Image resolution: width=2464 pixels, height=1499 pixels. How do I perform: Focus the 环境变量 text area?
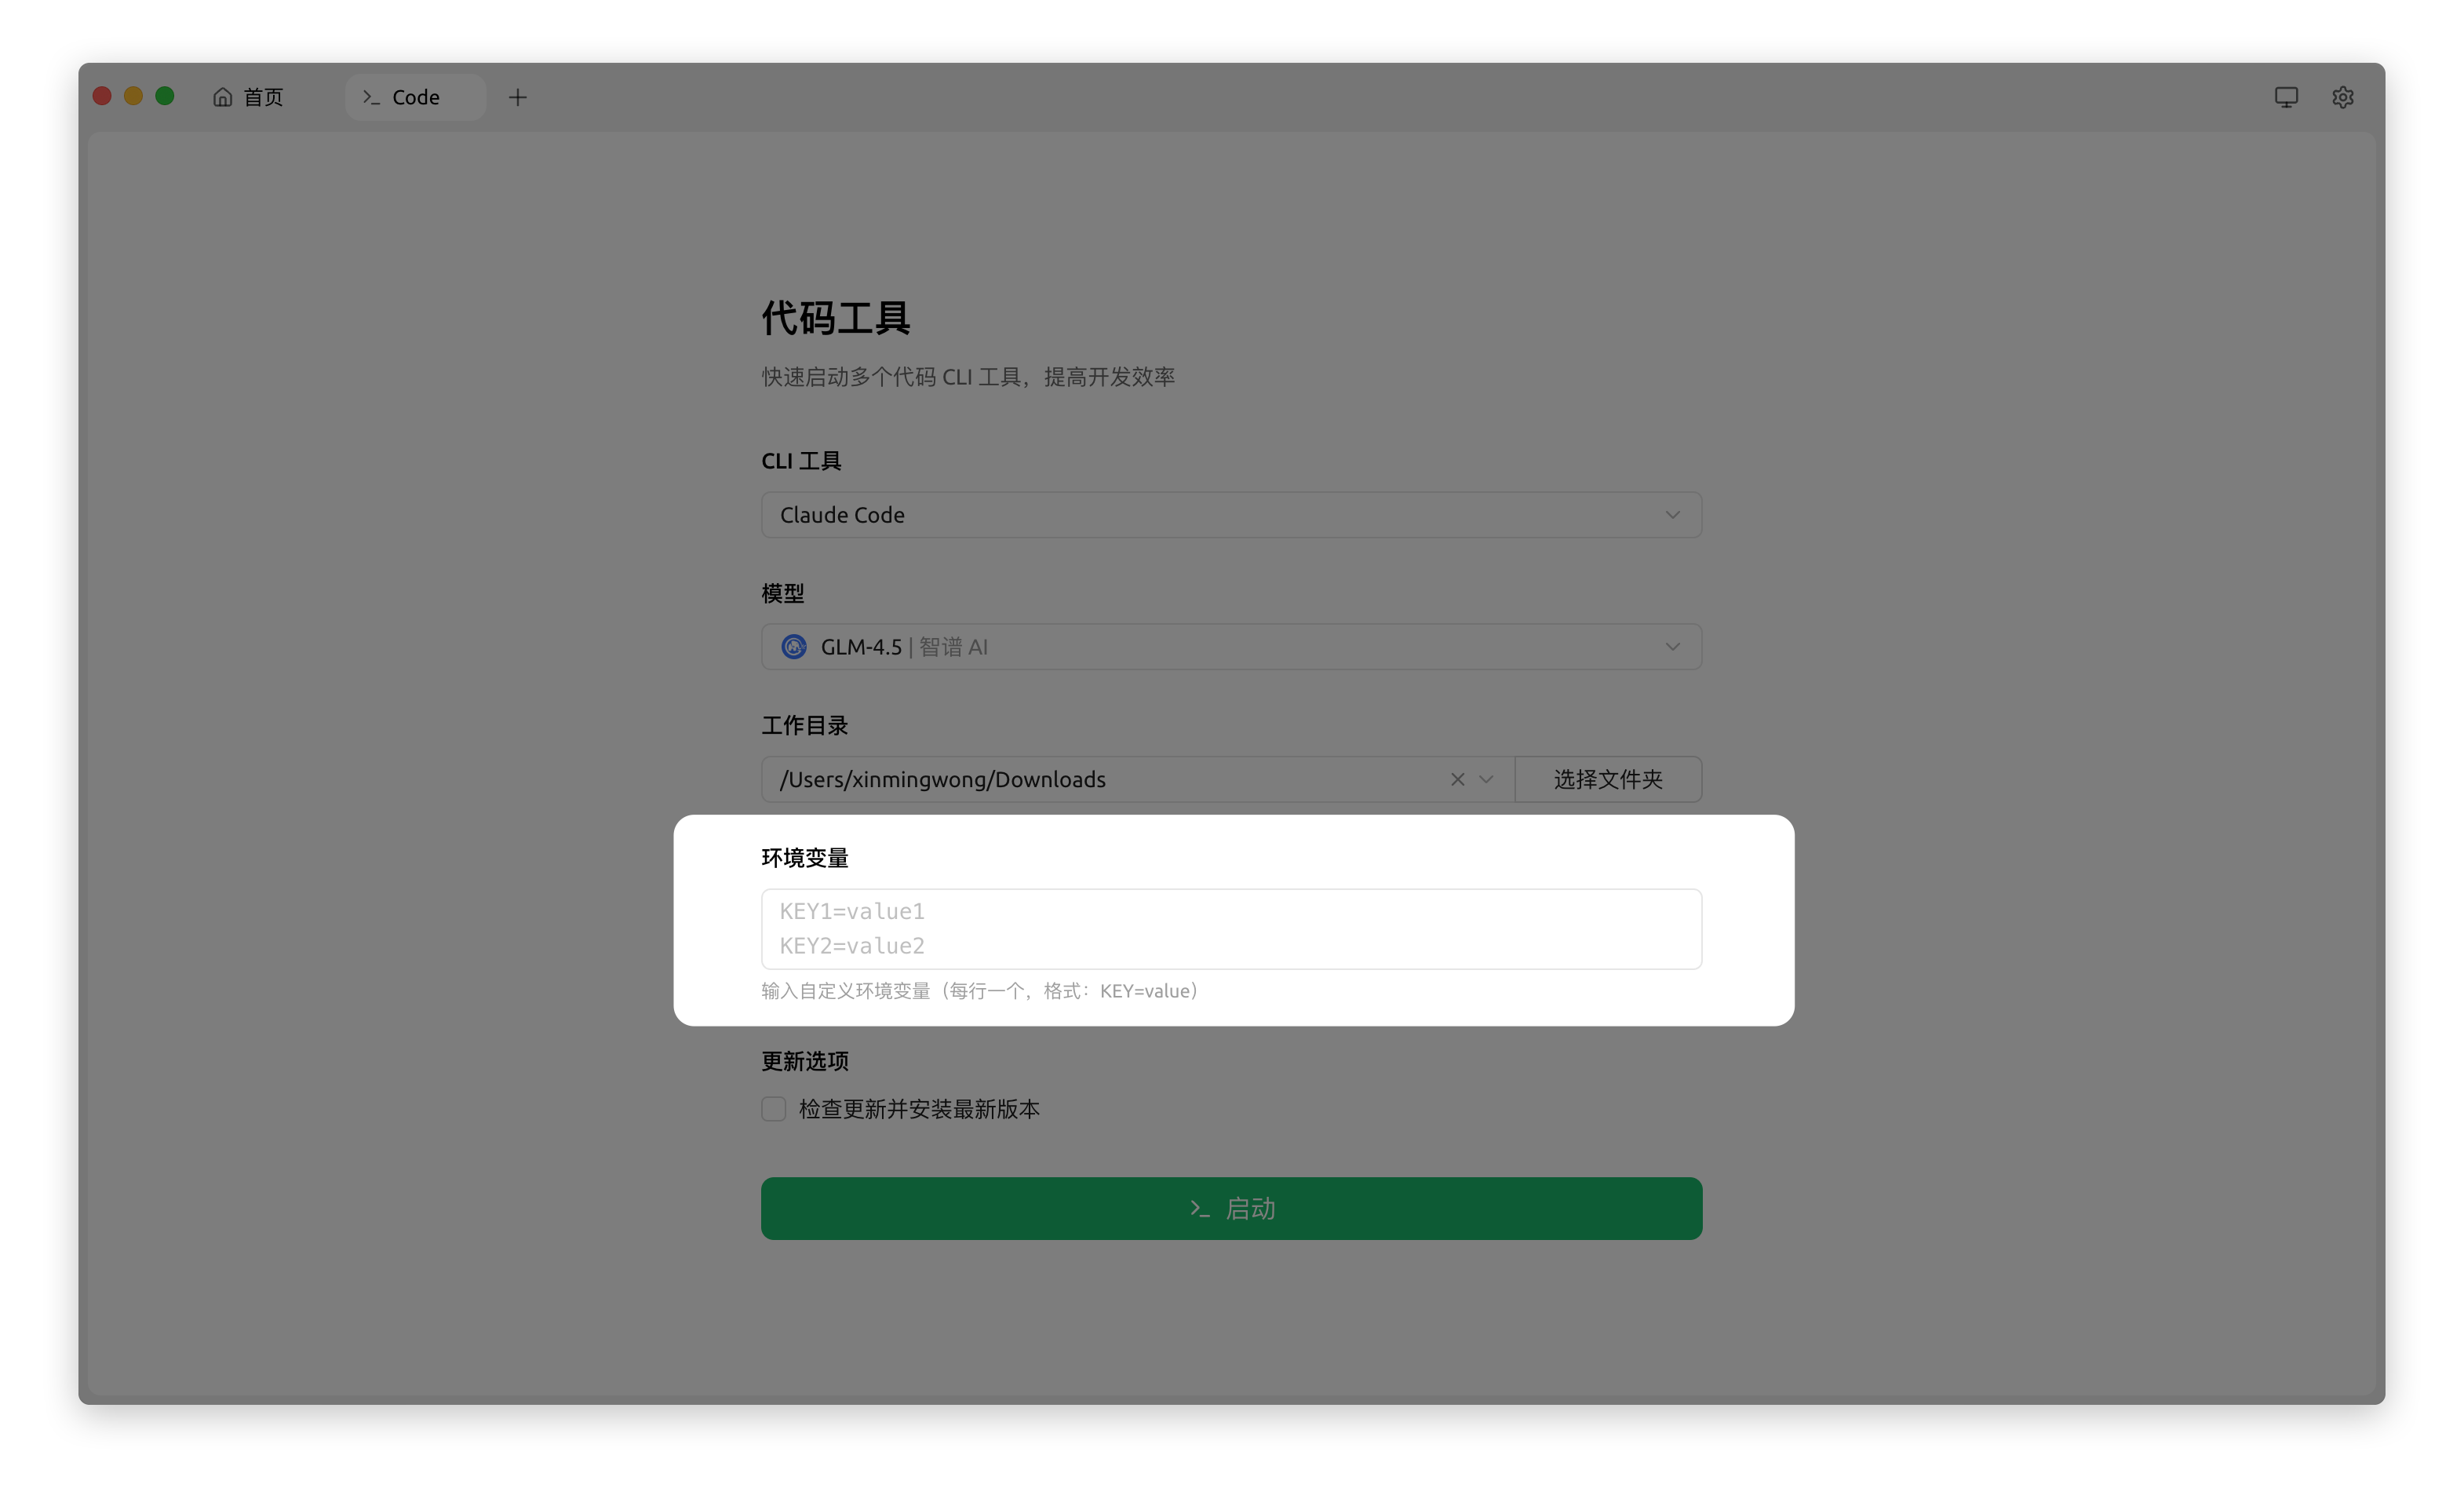pos(1231,928)
